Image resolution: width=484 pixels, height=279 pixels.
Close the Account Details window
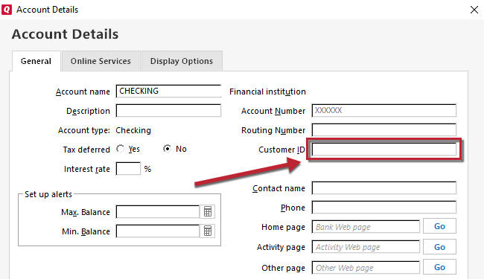(474, 10)
